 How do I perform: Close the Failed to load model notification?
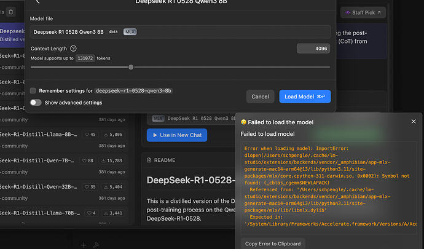coord(414,122)
